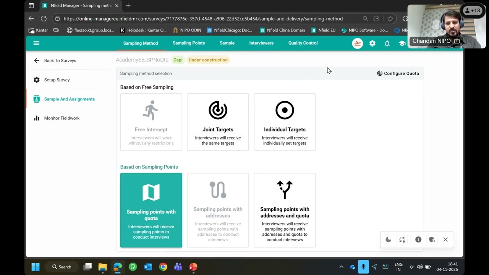Open the hamburger navigation menu

[x=36, y=43]
